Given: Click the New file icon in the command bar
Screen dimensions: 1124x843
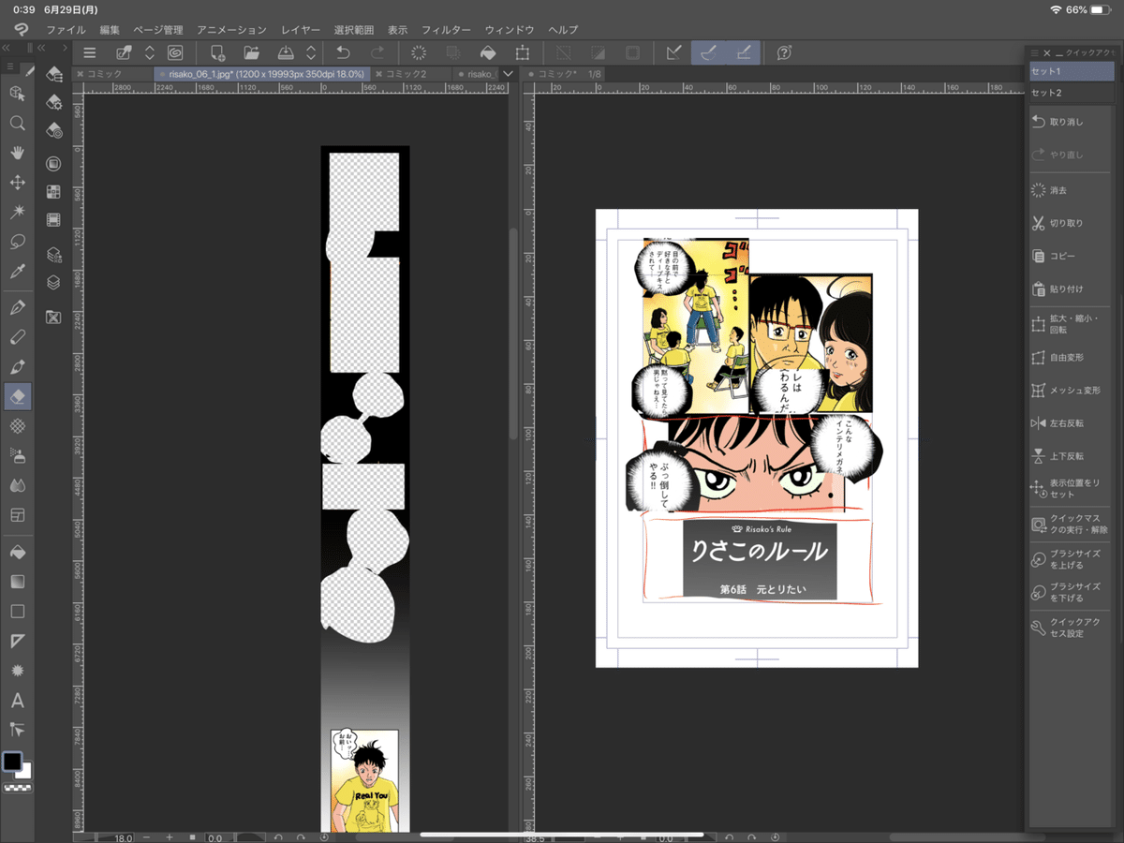Looking at the screenshot, I should coord(217,53).
